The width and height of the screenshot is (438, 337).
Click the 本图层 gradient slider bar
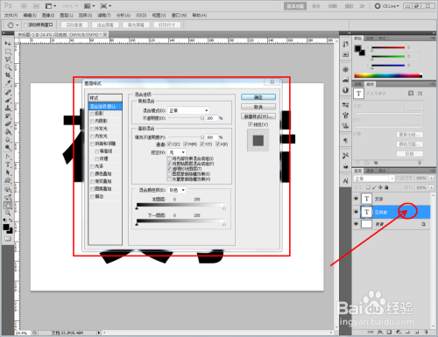point(180,205)
